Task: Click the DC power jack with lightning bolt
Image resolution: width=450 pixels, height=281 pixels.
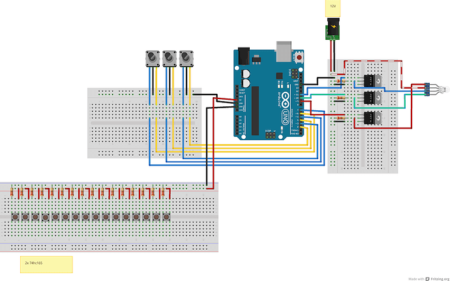Action: coord(333,29)
